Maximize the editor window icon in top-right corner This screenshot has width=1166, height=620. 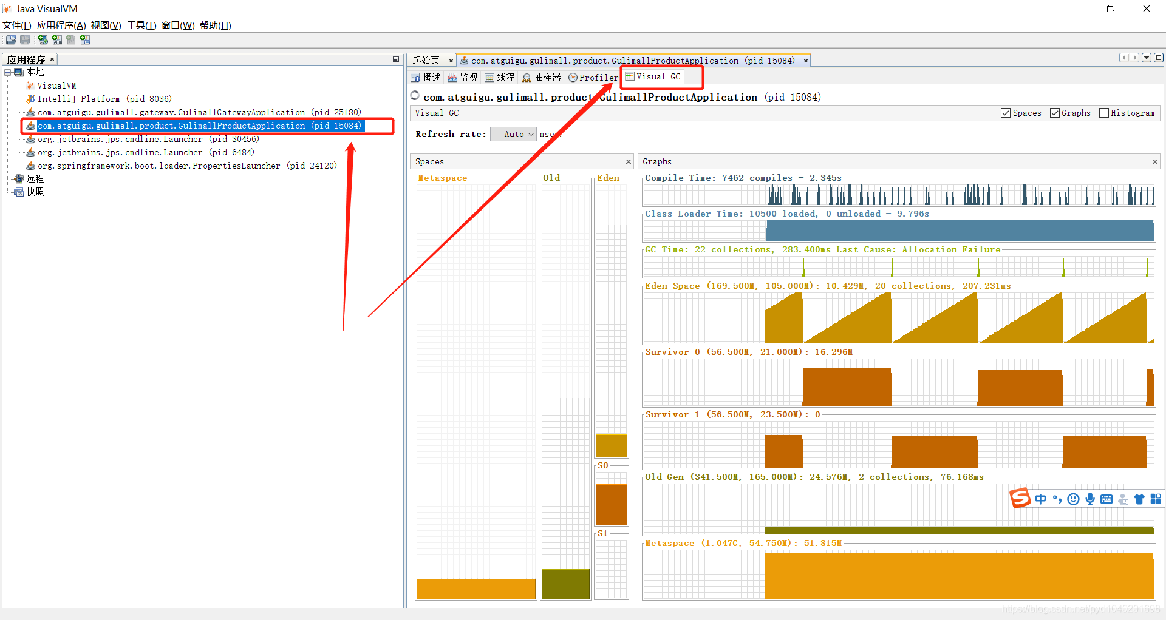(x=1159, y=58)
